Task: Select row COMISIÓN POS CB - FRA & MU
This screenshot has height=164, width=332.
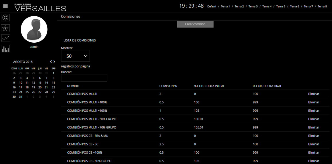Action: (x=195, y=136)
